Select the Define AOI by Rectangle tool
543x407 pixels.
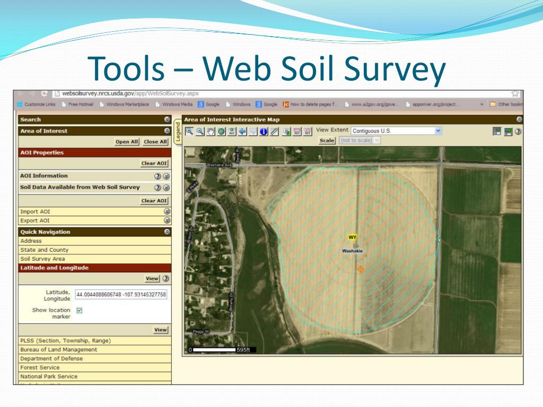[297, 131]
